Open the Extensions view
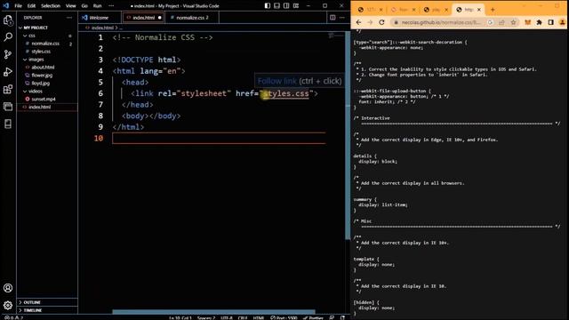The image size is (569, 320). point(8,89)
